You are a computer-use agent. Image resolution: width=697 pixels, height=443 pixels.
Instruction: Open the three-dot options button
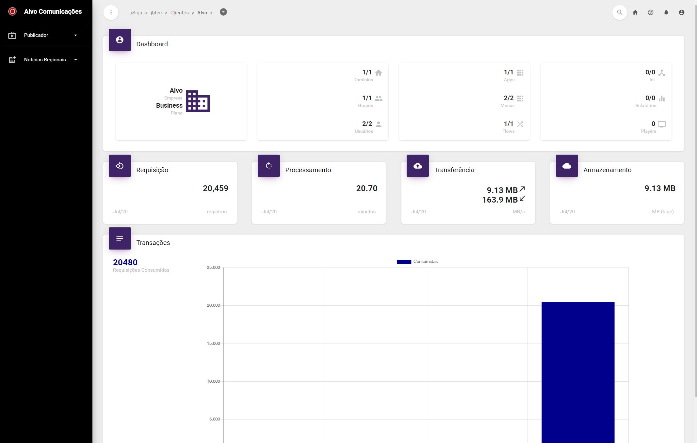111,12
